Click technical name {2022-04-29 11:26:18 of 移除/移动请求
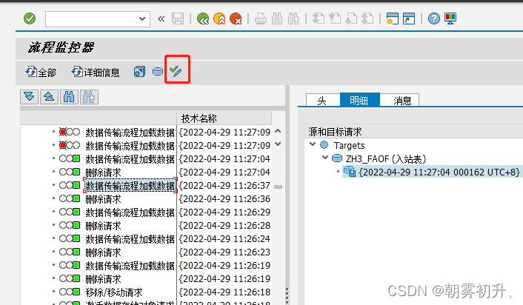The height and width of the screenshot is (305, 523). coord(224,292)
